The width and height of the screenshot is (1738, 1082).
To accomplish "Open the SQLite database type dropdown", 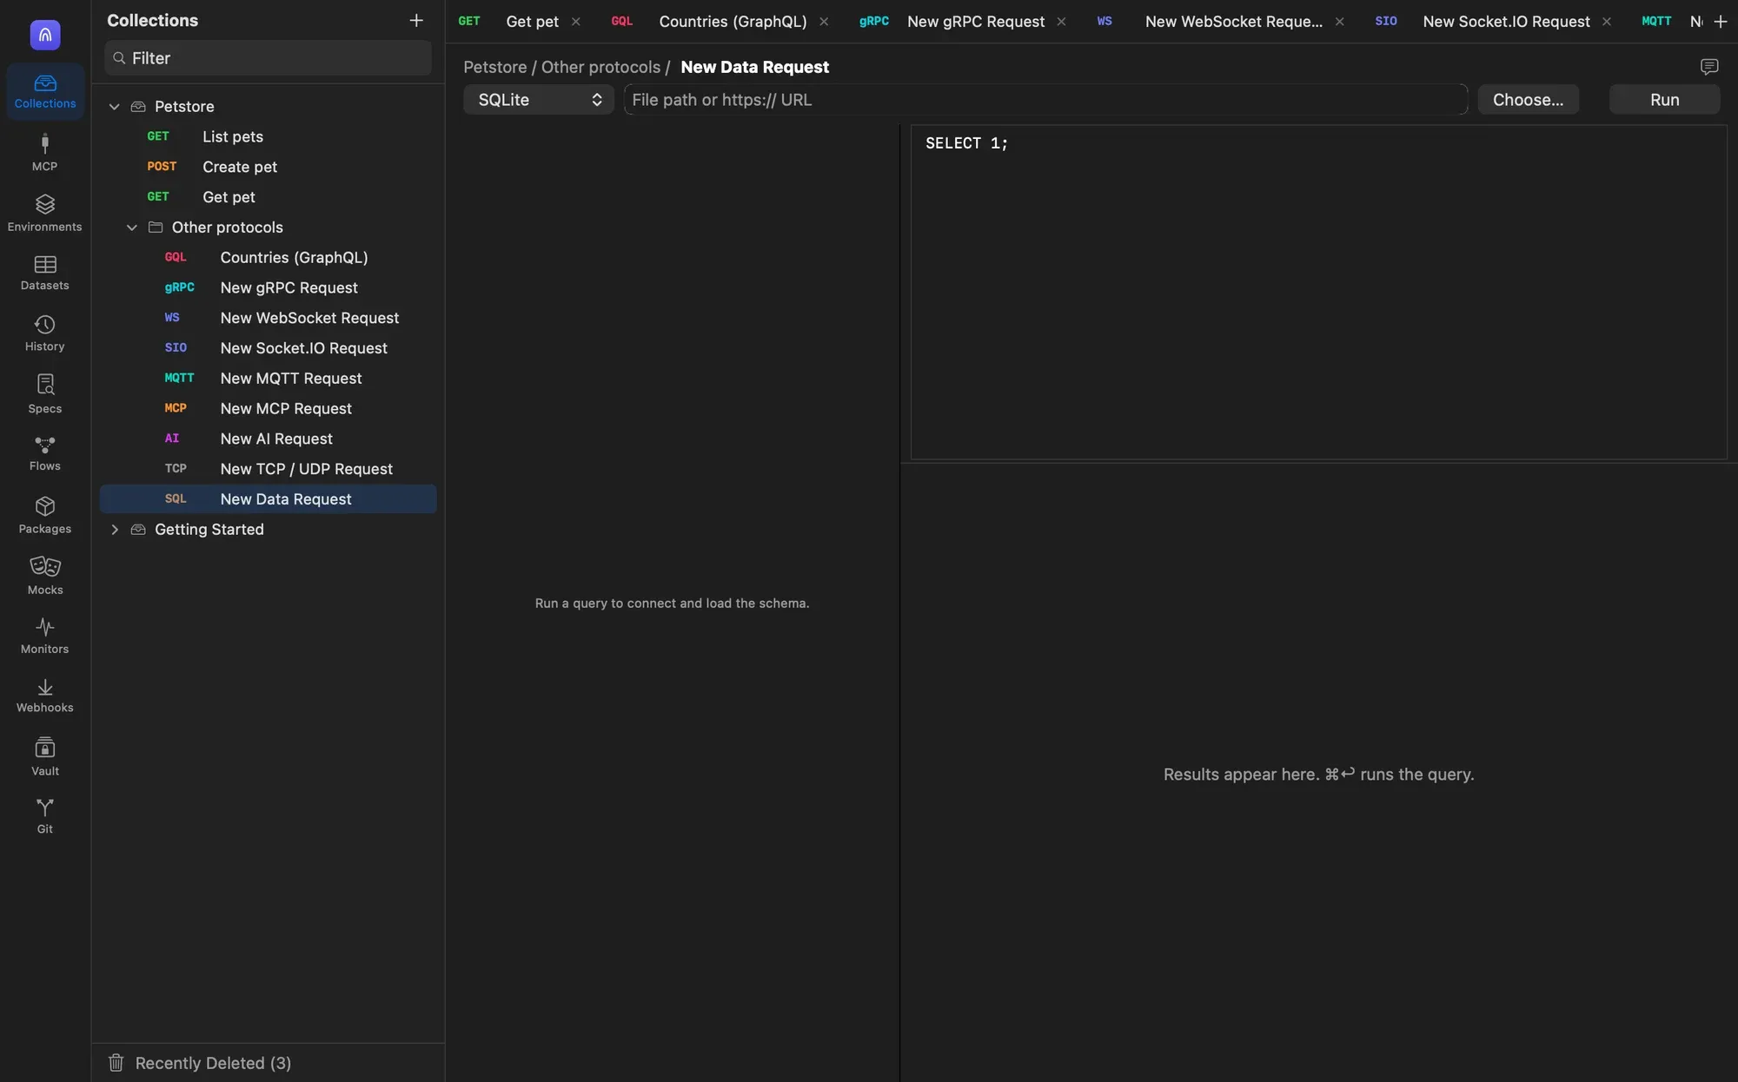I will 539,100.
